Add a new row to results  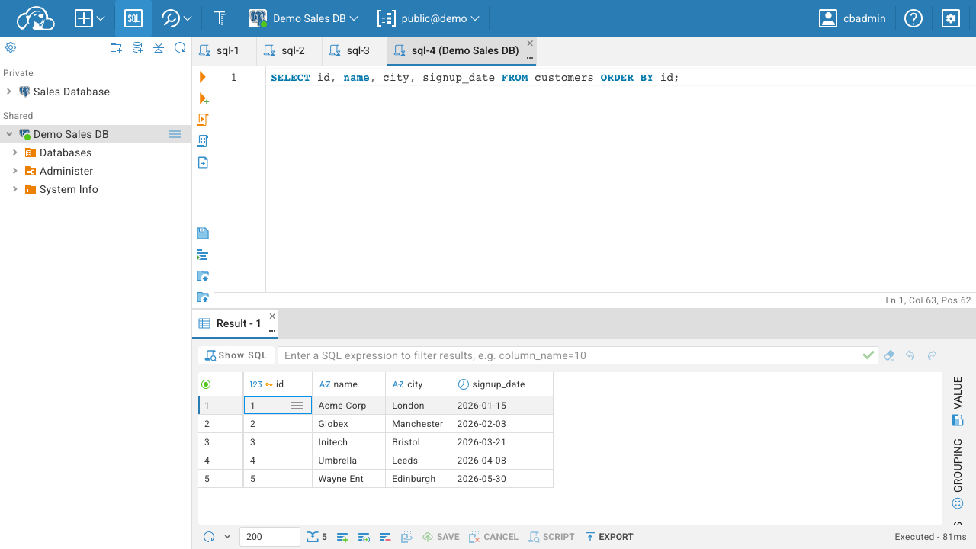click(342, 537)
